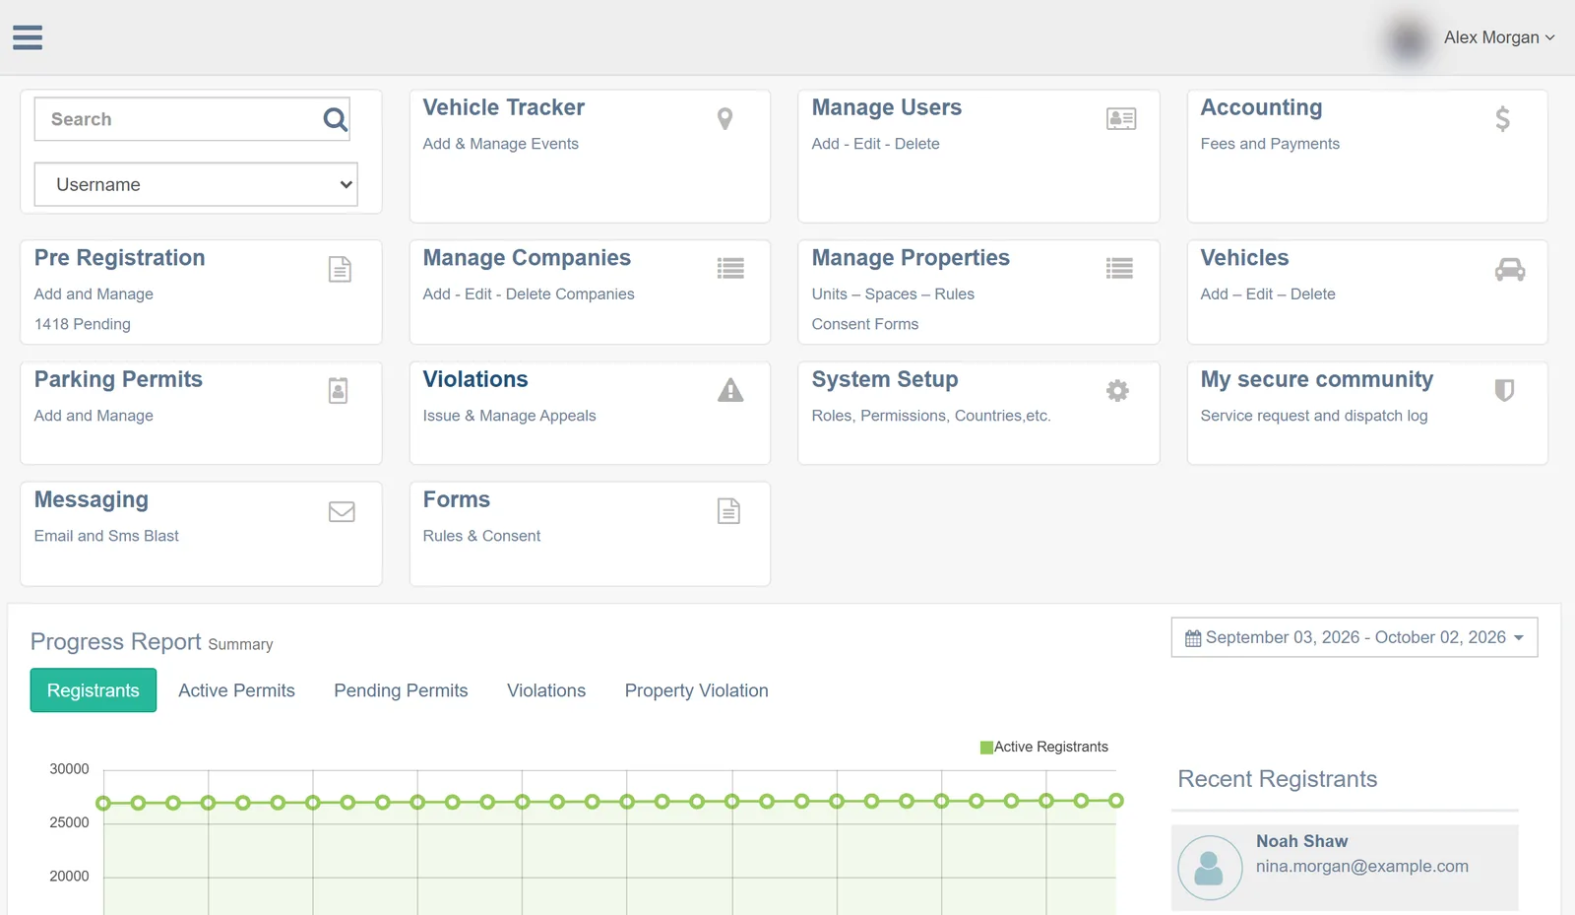This screenshot has width=1575, height=915.
Task: Click the Vehicle Tracker map pin icon
Action: click(x=725, y=119)
